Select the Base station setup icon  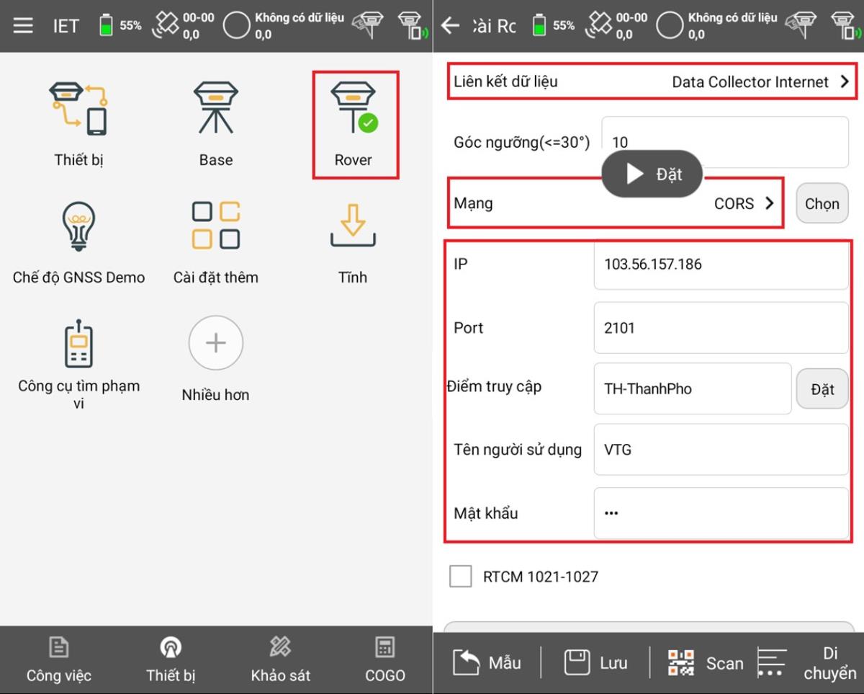tap(215, 110)
